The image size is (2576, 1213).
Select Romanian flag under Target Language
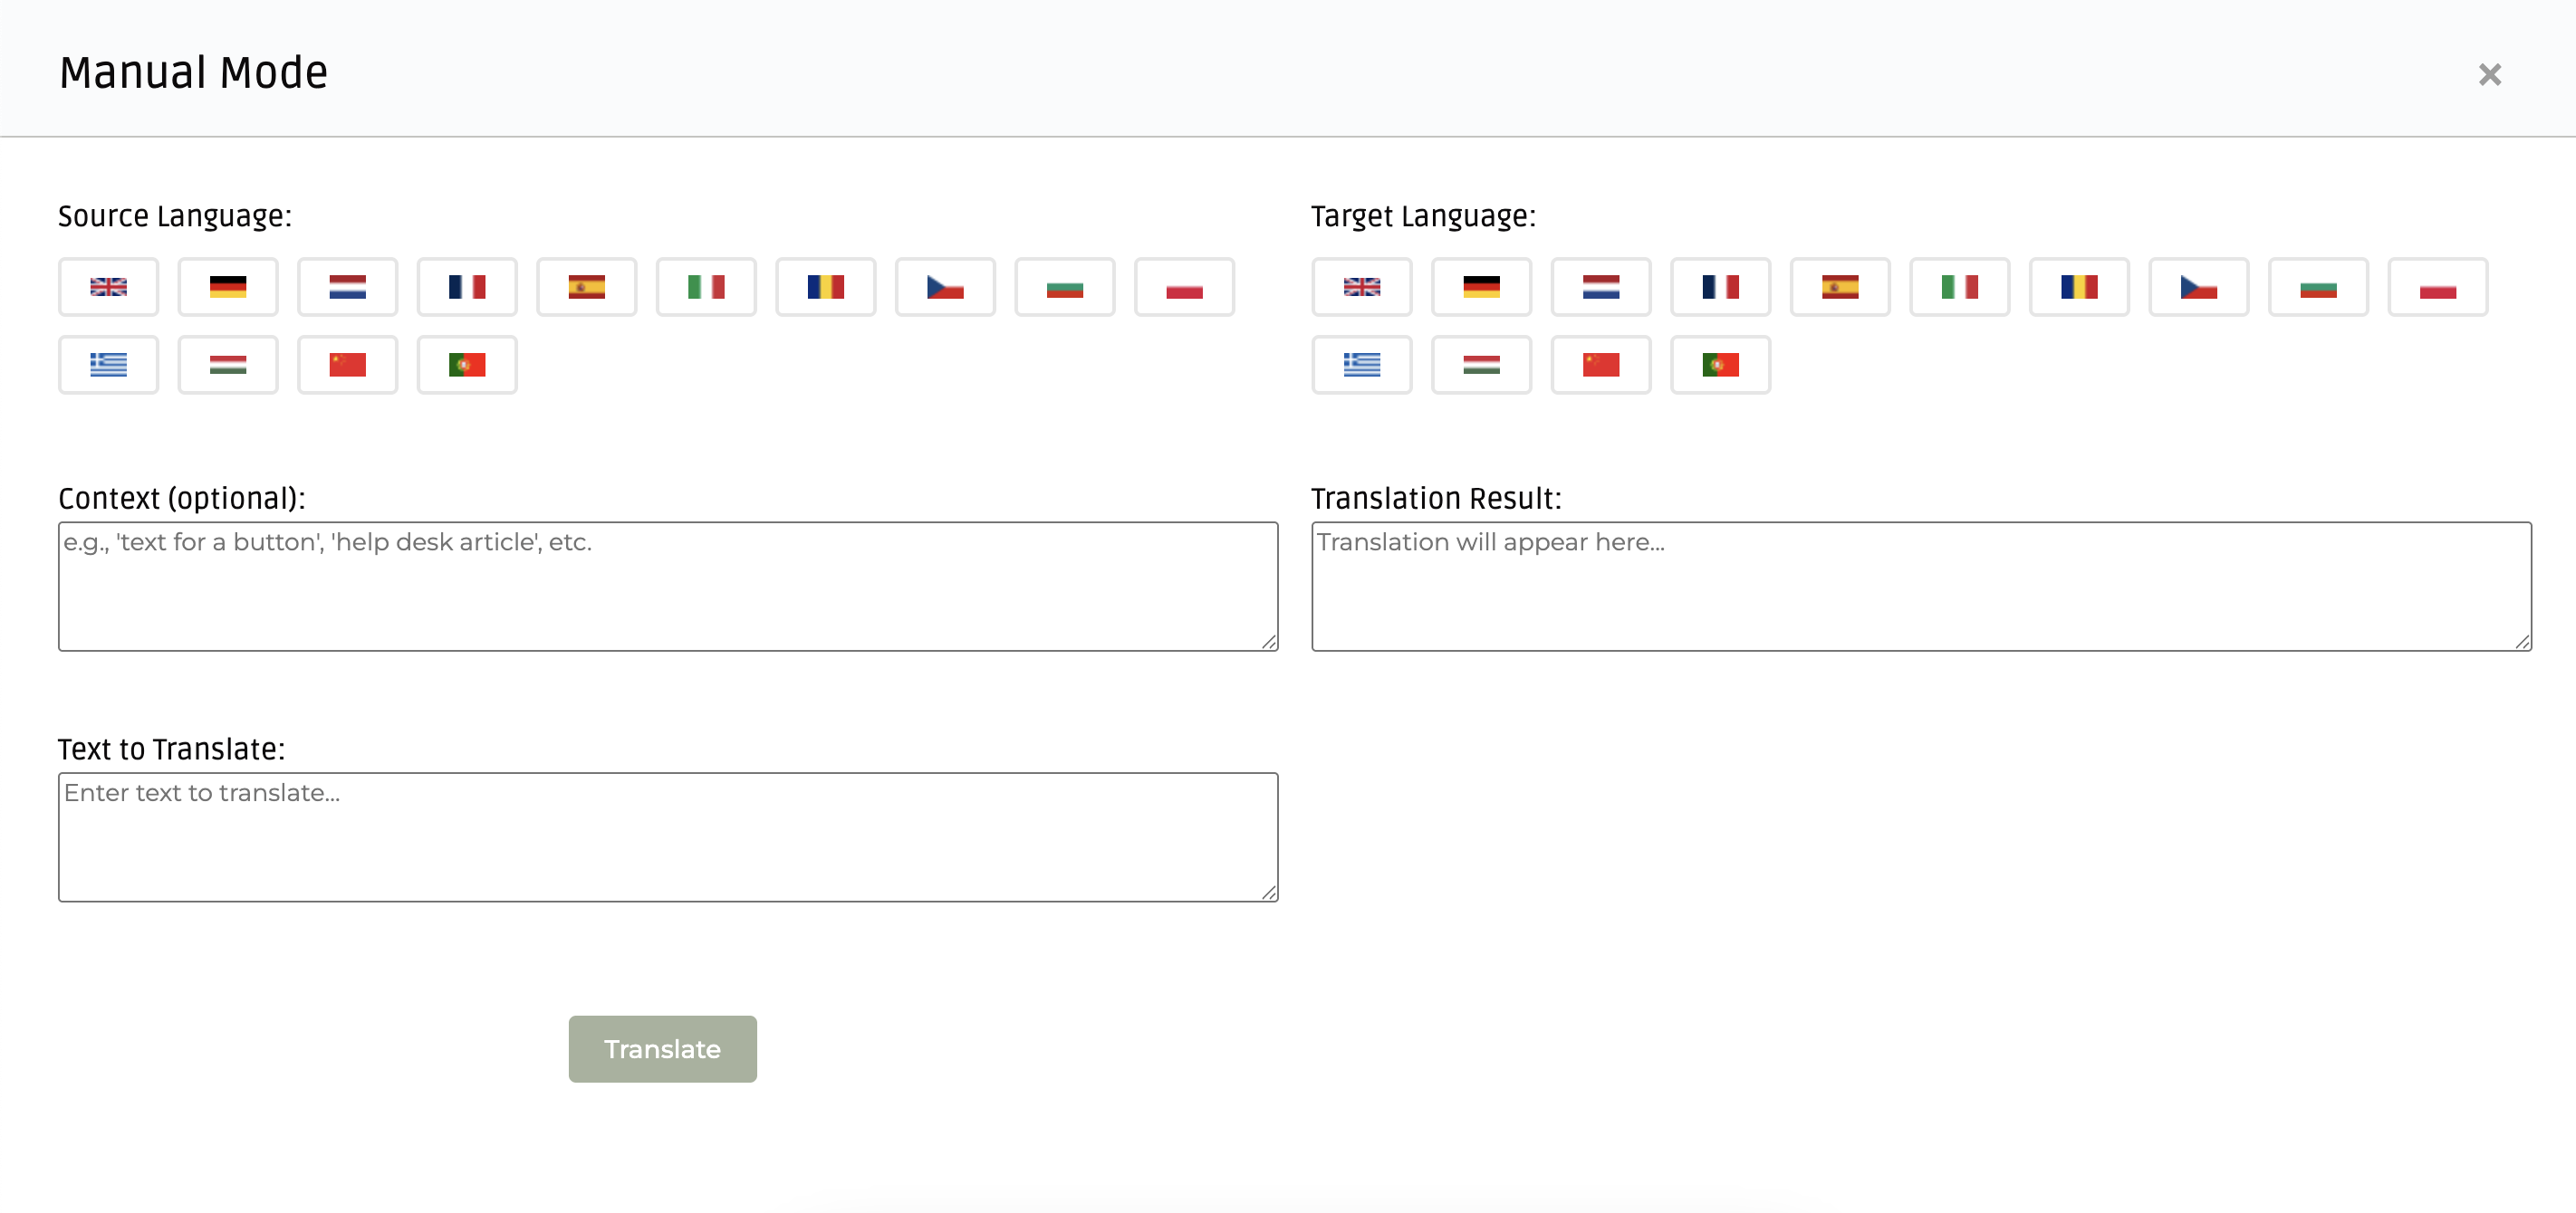pos(2079,287)
